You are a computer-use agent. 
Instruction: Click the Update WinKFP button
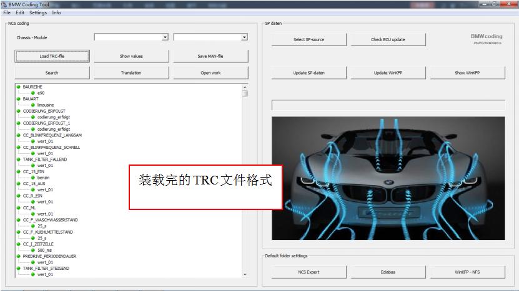[388, 73]
